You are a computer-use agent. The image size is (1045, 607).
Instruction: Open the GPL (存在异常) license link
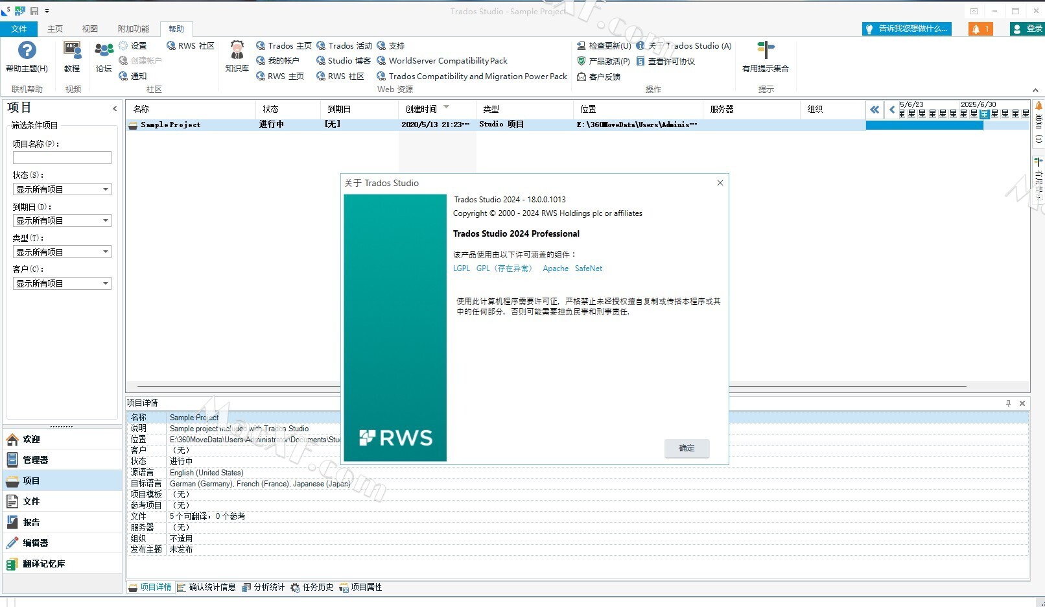pos(504,268)
